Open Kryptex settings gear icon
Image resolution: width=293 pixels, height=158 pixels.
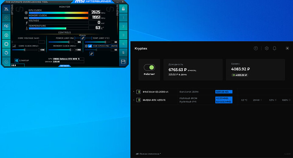[267, 48]
